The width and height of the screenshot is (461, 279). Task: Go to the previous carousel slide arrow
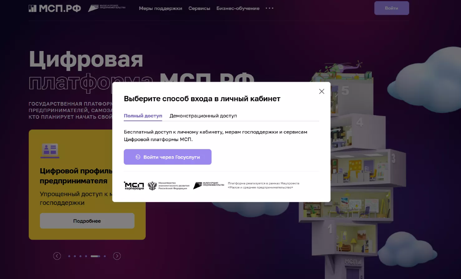57,256
